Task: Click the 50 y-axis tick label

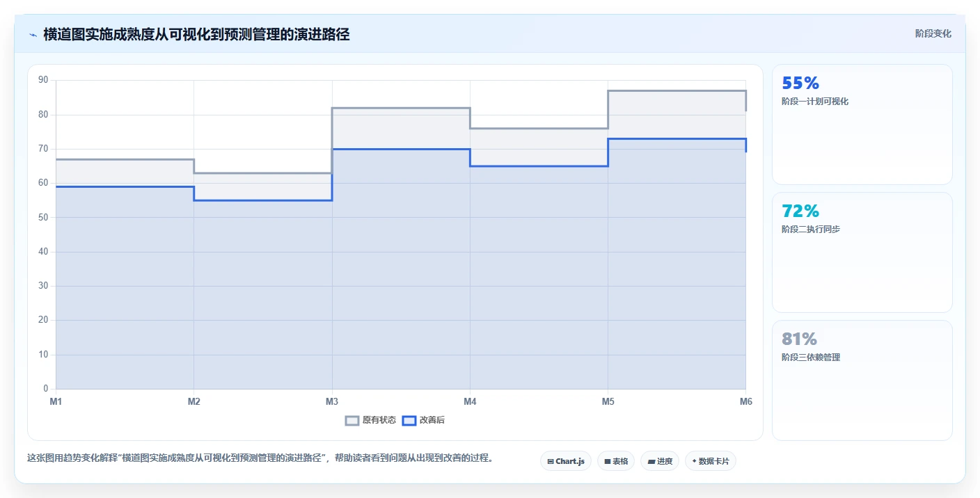Action: [x=43, y=217]
